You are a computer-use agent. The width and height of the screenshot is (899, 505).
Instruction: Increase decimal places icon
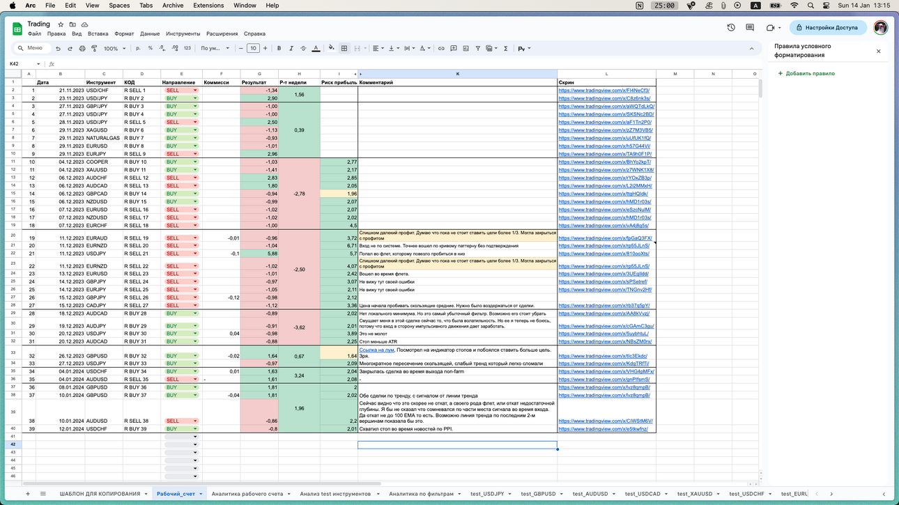point(175,49)
